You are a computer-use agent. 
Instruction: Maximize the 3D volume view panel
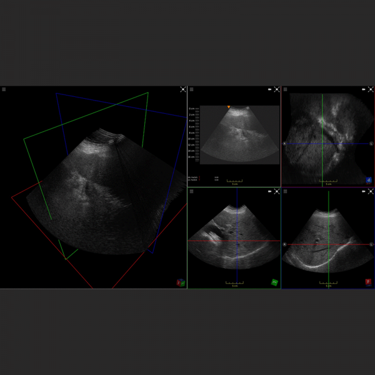pos(183,89)
